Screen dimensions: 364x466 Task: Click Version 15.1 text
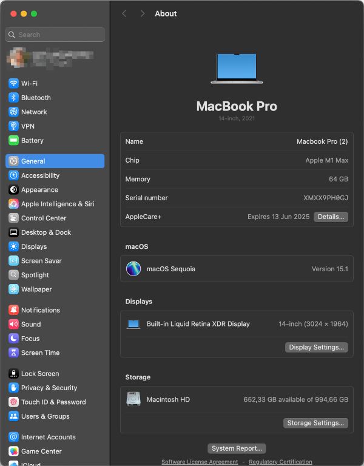(x=330, y=269)
